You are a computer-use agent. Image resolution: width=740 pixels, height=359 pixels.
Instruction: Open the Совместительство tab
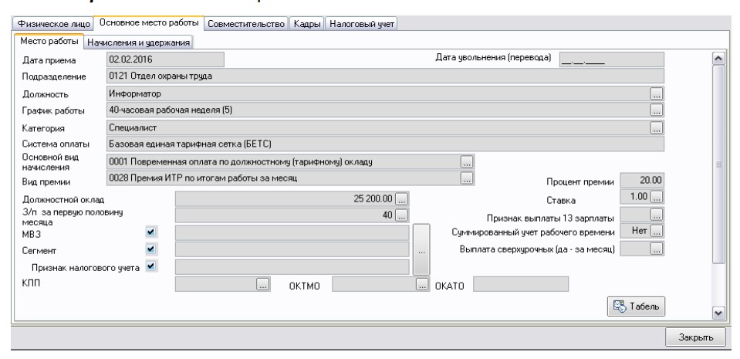click(246, 24)
